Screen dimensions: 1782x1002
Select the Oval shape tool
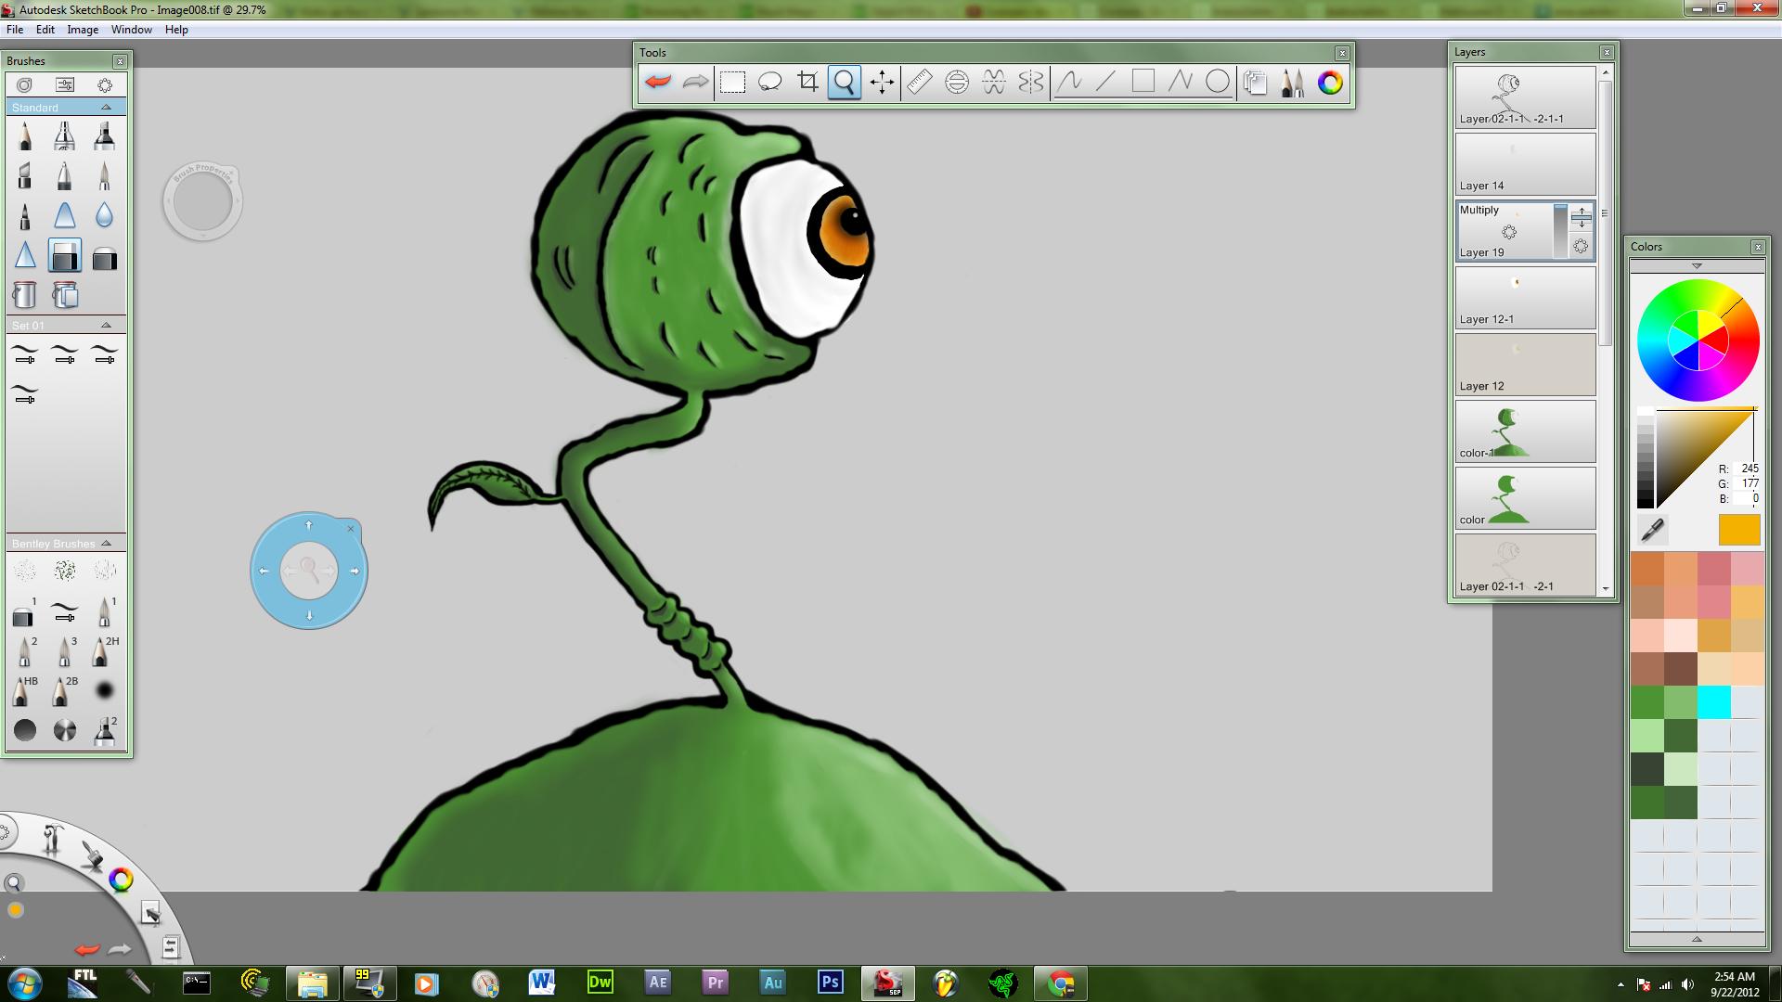pyautogui.click(x=1218, y=82)
